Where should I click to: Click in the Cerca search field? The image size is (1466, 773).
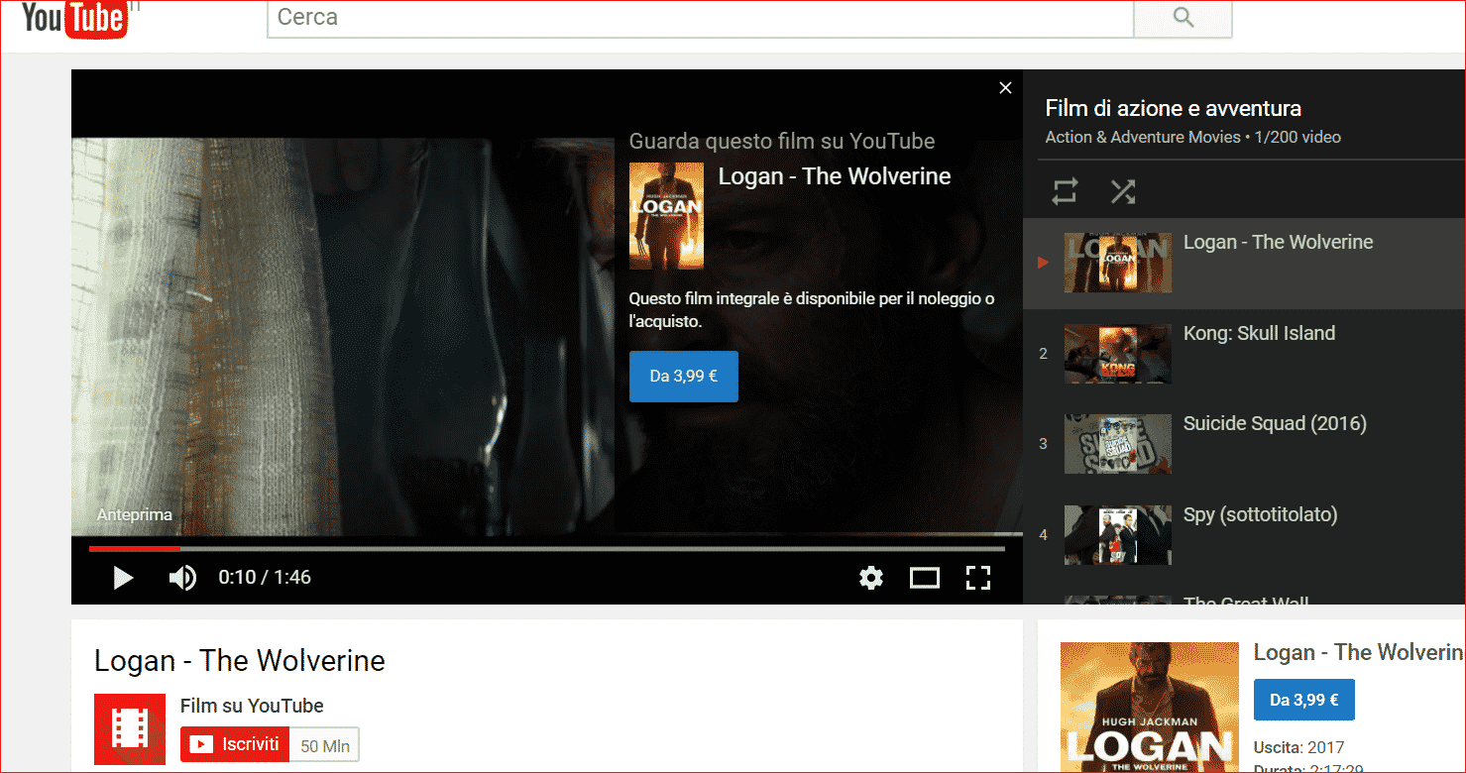pyautogui.click(x=700, y=18)
